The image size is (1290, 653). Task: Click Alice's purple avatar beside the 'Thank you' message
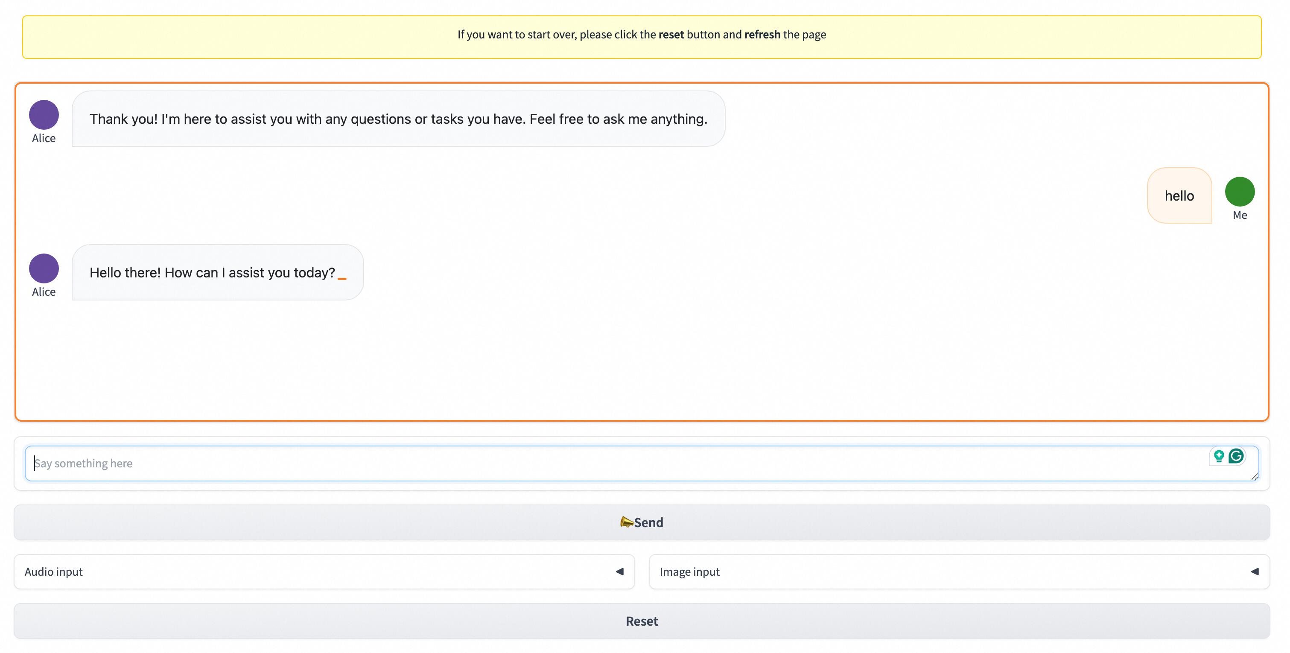pos(44,115)
